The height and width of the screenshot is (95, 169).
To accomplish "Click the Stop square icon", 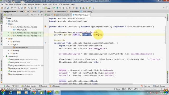I will point(70,8).
